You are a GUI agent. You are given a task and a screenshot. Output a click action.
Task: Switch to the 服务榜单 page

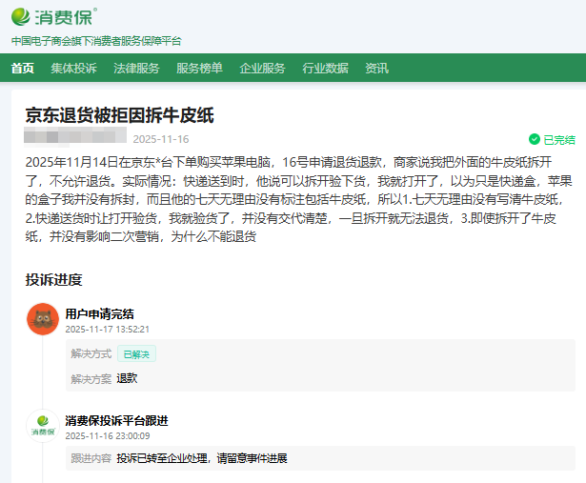199,68
